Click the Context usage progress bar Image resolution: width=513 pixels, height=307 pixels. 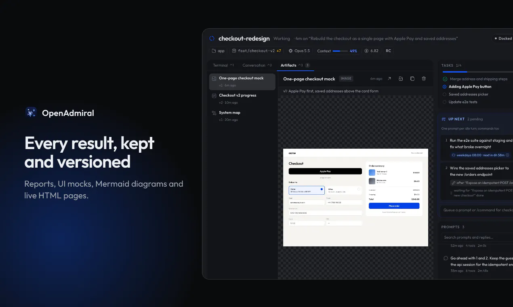point(340,51)
